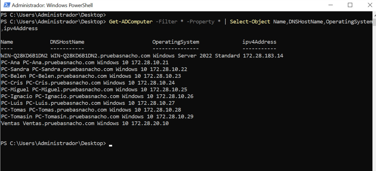Click the PC-Ignacio computer row
The height and width of the screenshot is (171, 376).
point(97,96)
